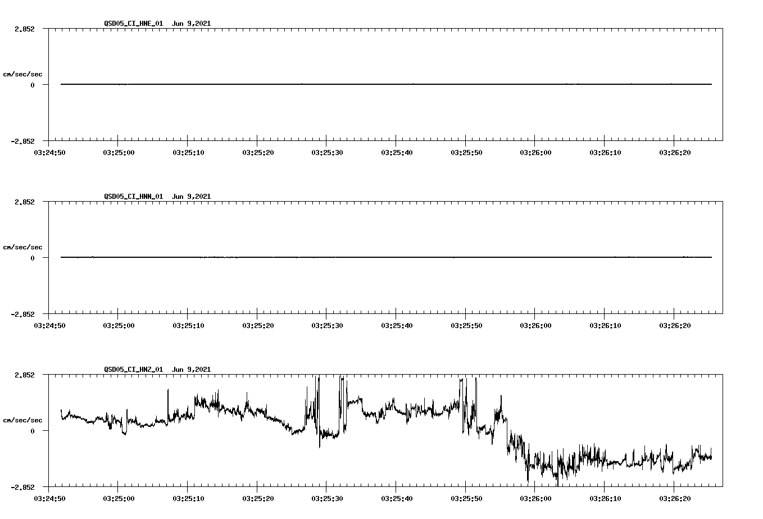Click the cm/sec/sec unit label on HNZ plot
This screenshot has width=763, height=519.
22,420
